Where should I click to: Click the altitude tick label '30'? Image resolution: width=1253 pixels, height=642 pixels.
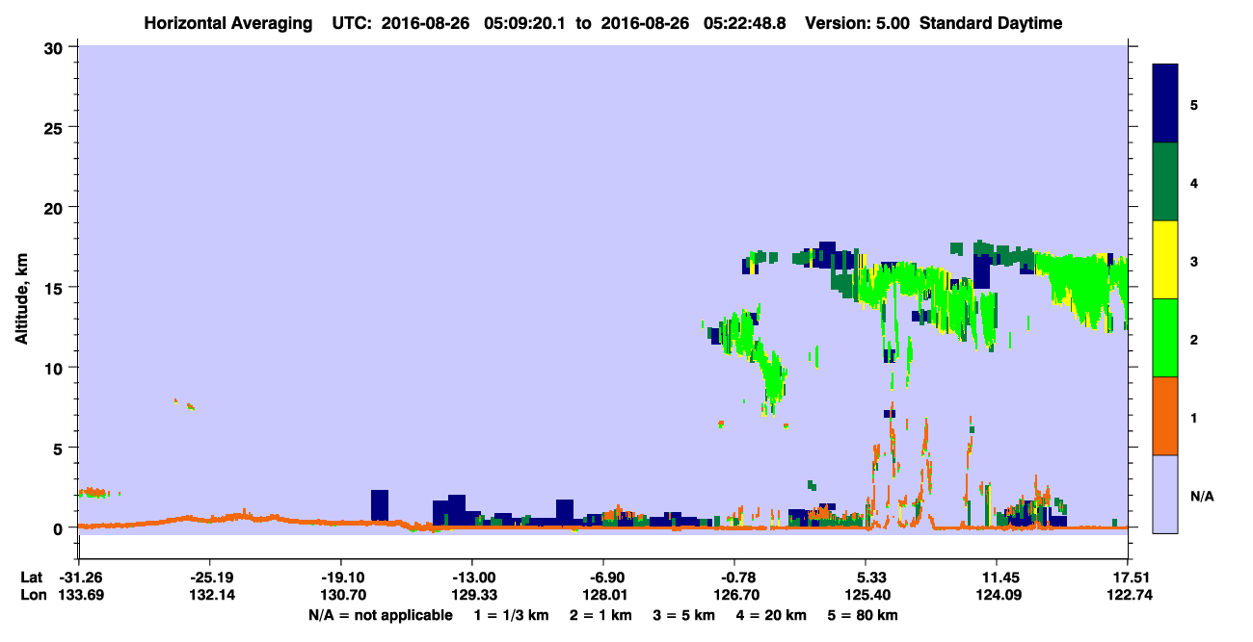[x=56, y=47]
